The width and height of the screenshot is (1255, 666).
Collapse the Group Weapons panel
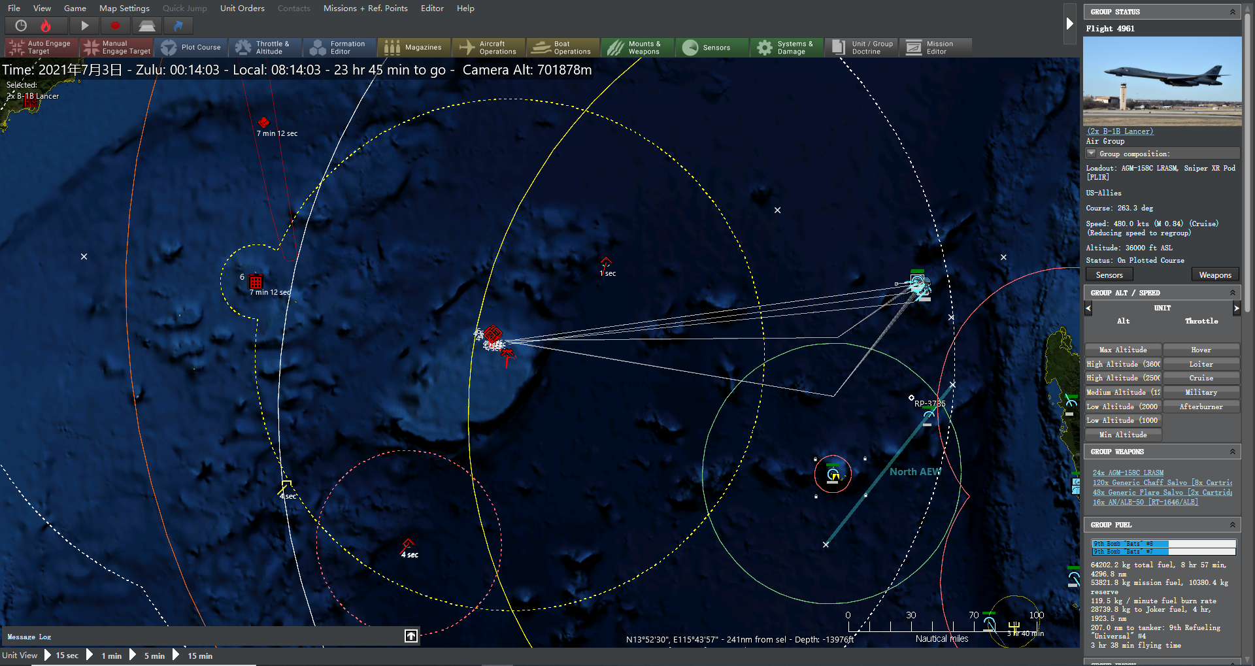point(1233,452)
